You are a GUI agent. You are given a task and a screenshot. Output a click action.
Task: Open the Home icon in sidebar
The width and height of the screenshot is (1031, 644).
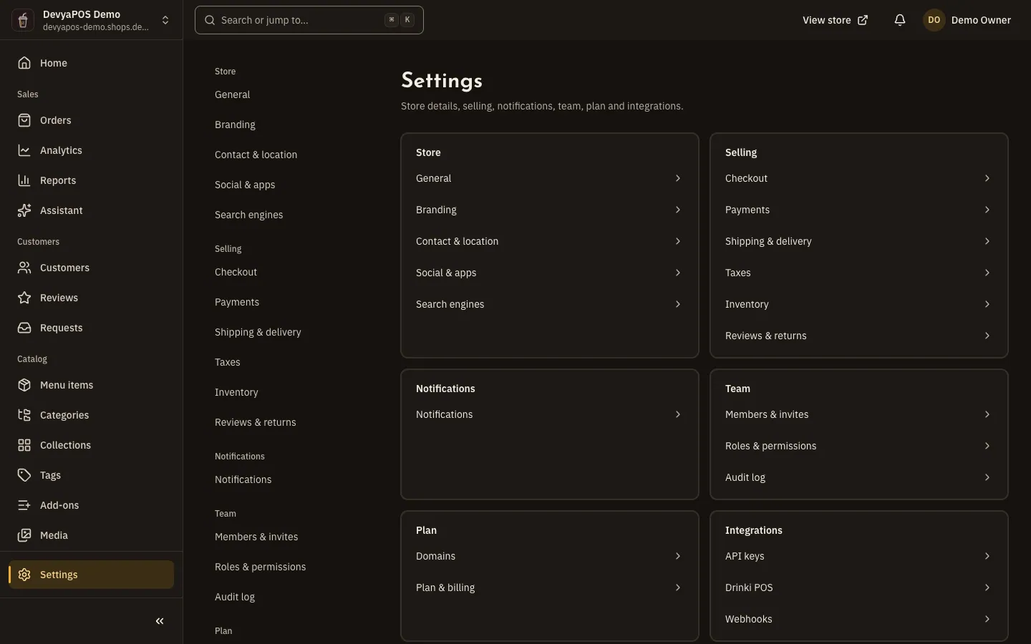pos(24,63)
